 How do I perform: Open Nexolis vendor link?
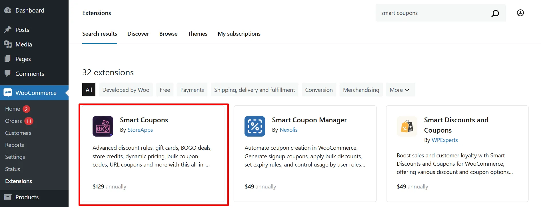point(288,130)
